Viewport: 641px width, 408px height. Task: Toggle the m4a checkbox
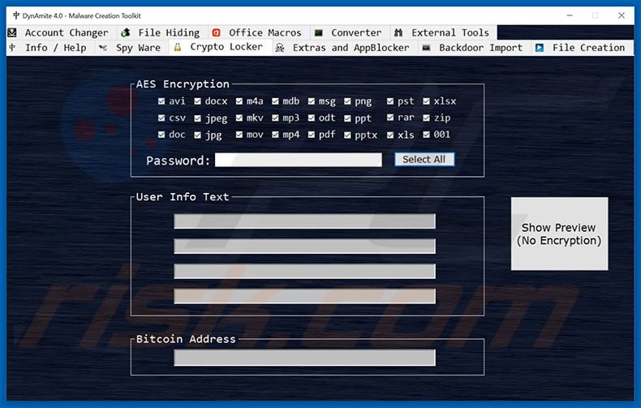[239, 101]
